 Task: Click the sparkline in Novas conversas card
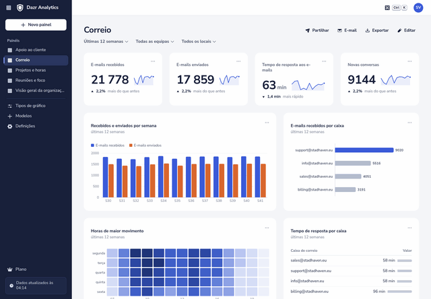[395, 80]
